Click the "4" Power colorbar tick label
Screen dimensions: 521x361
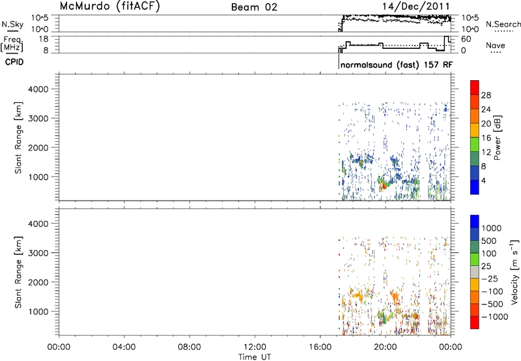[483, 180]
